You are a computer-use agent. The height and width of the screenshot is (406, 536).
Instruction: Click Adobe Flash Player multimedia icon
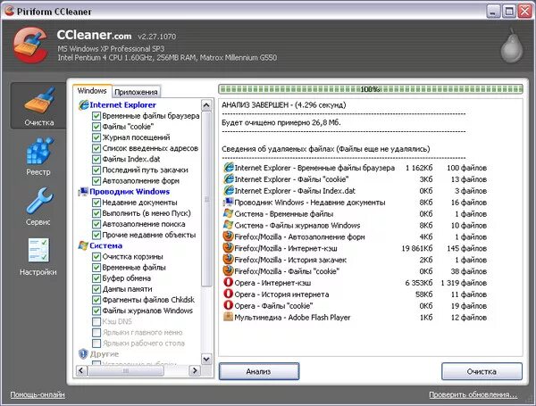point(228,317)
